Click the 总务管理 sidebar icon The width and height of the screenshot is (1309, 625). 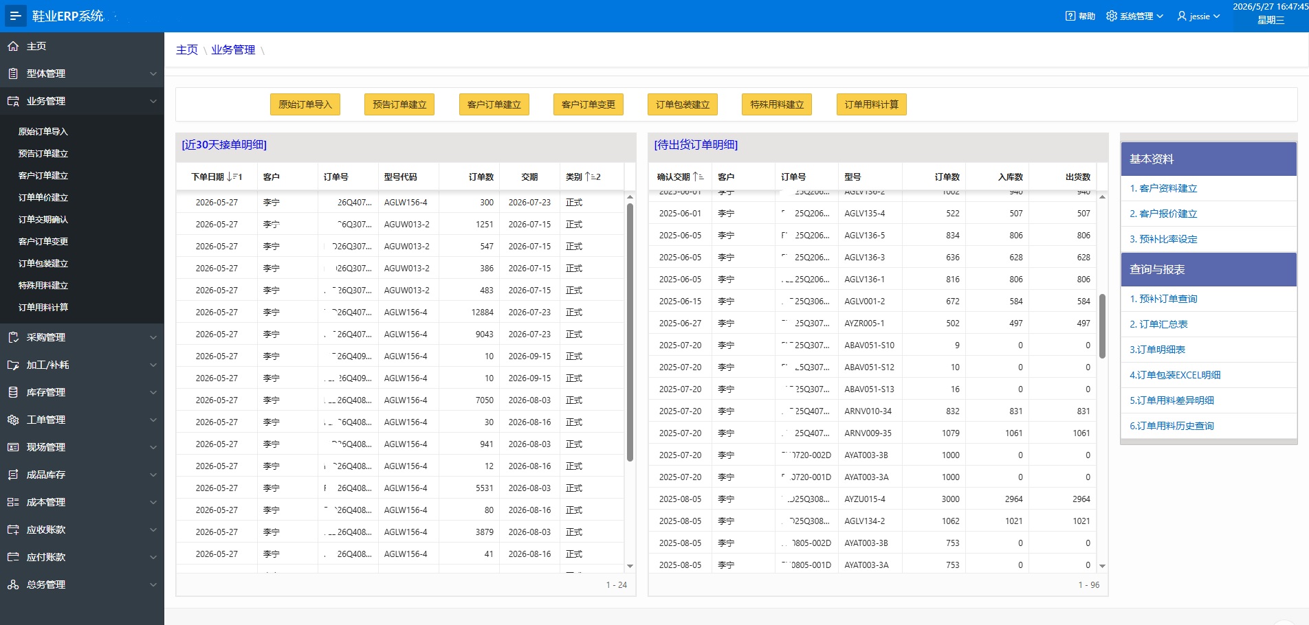coord(13,584)
